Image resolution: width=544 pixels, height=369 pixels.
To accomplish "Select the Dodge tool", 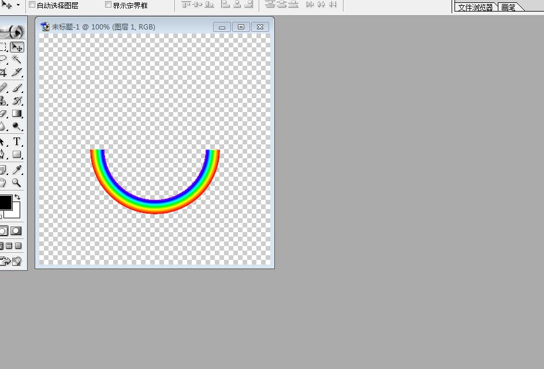I will click(x=17, y=126).
